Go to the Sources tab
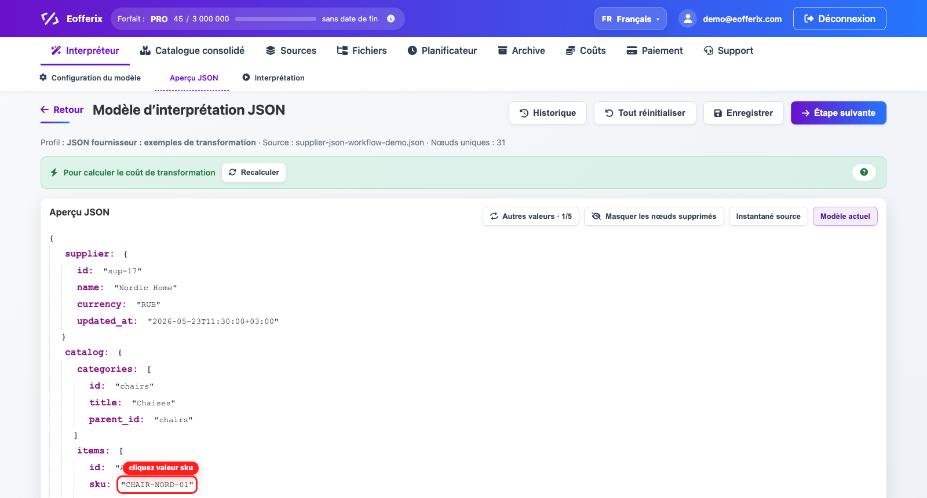 (x=291, y=50)
